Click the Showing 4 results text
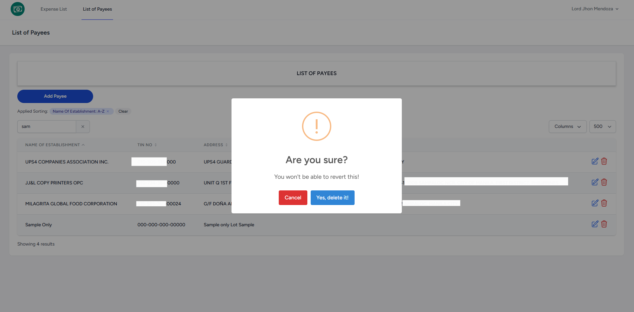634x312 pixels. tap(36, 244)
